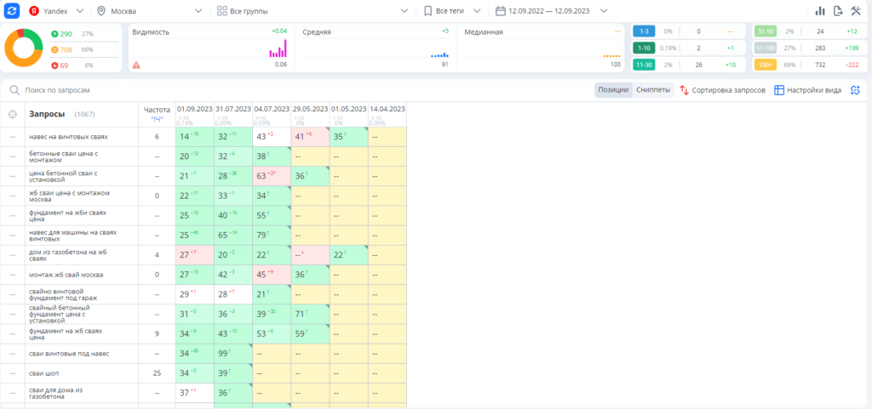Filter by the 31-50 range badge

coord(766,31)
